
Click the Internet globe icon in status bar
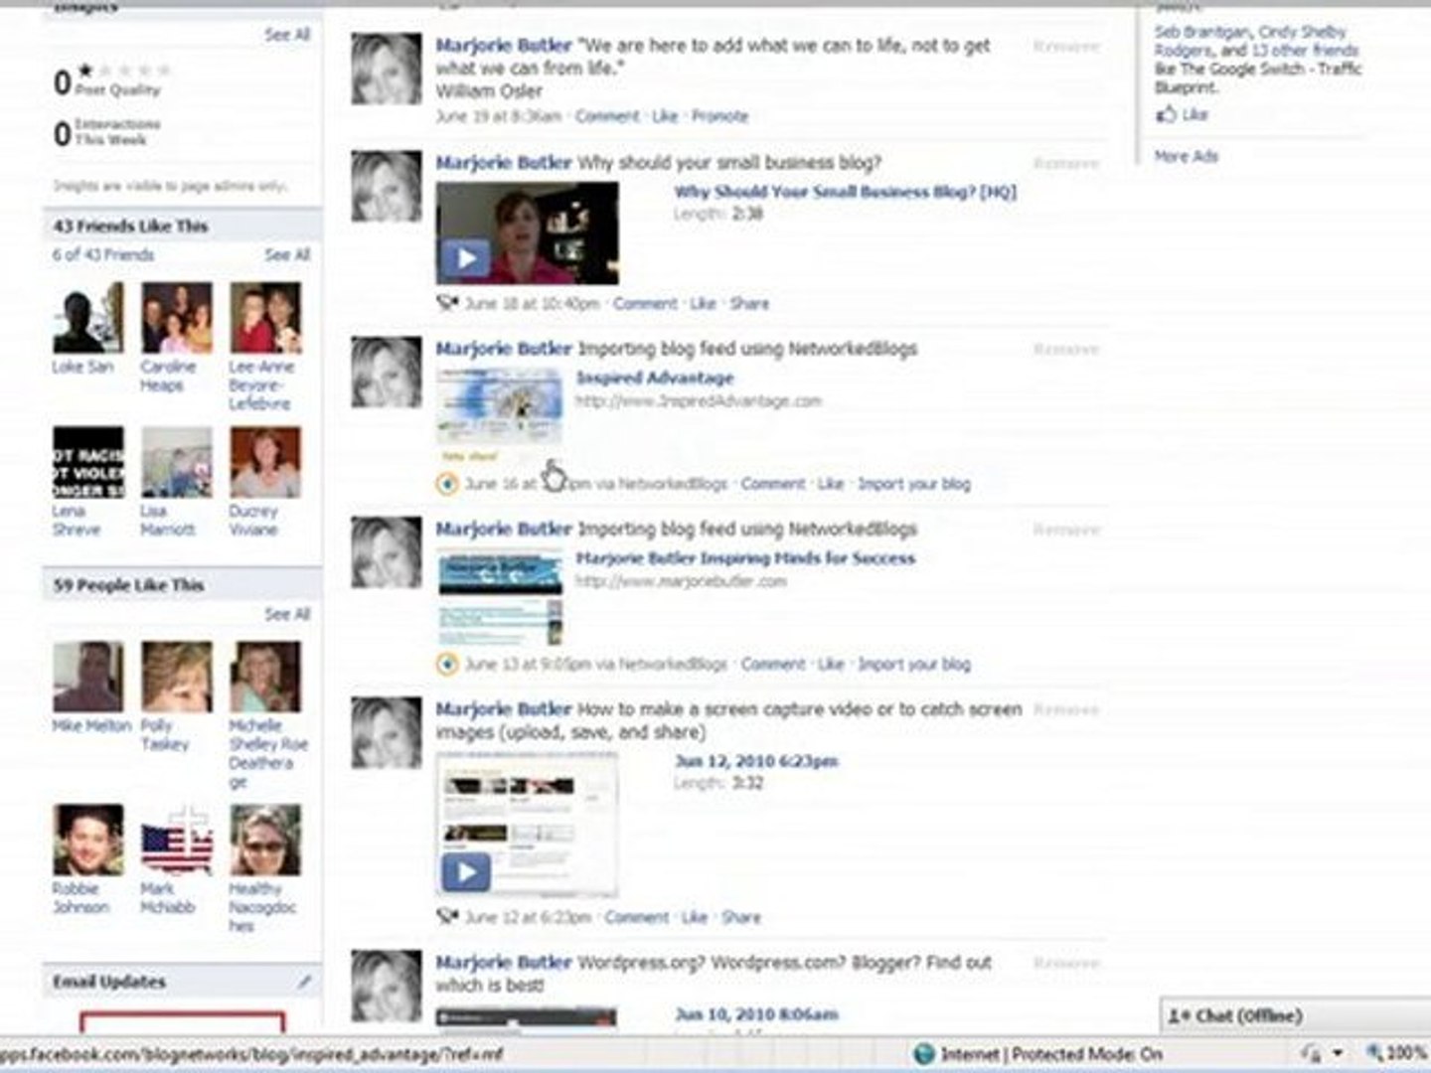[923, 1053]
